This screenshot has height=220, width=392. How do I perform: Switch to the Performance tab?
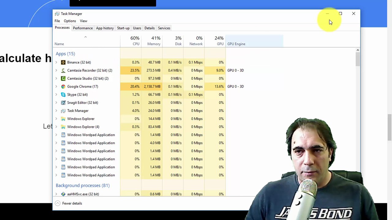(83, 28)
